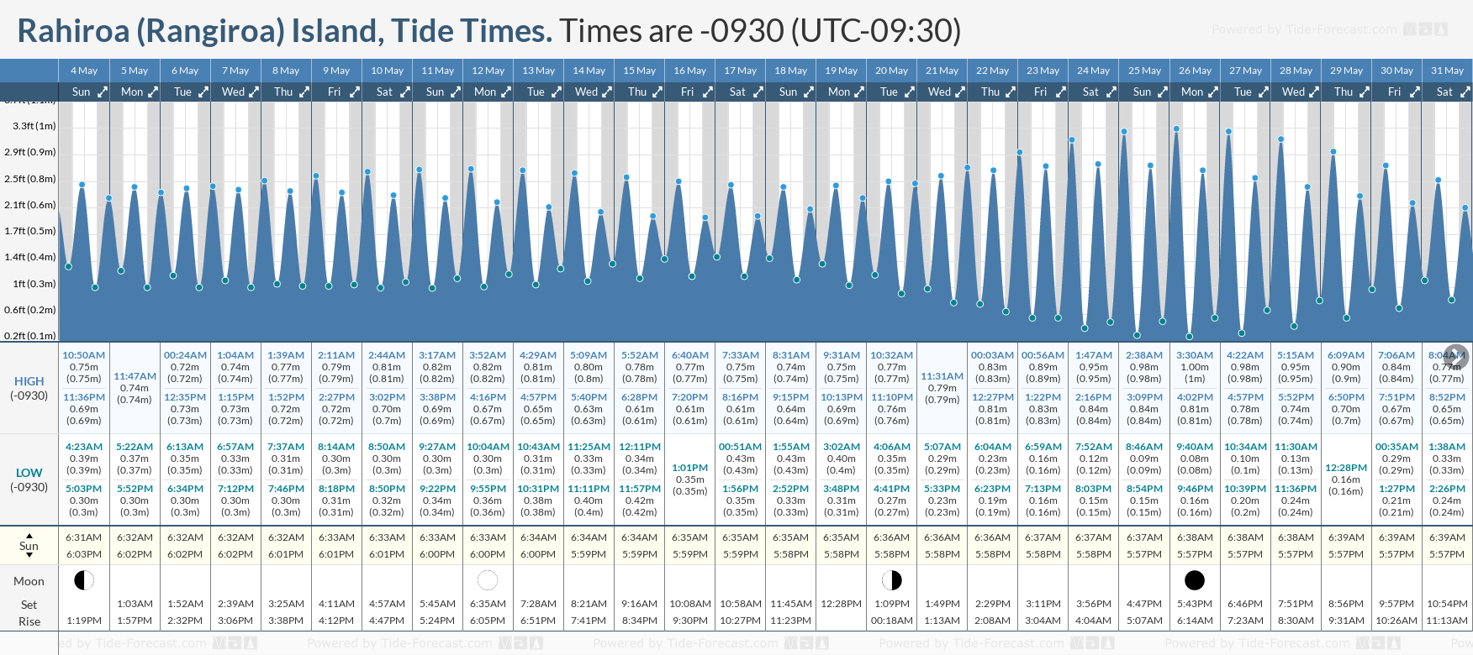Select the 16 May date header
The height and width of the screenshot is (655, 1473).
689,71
